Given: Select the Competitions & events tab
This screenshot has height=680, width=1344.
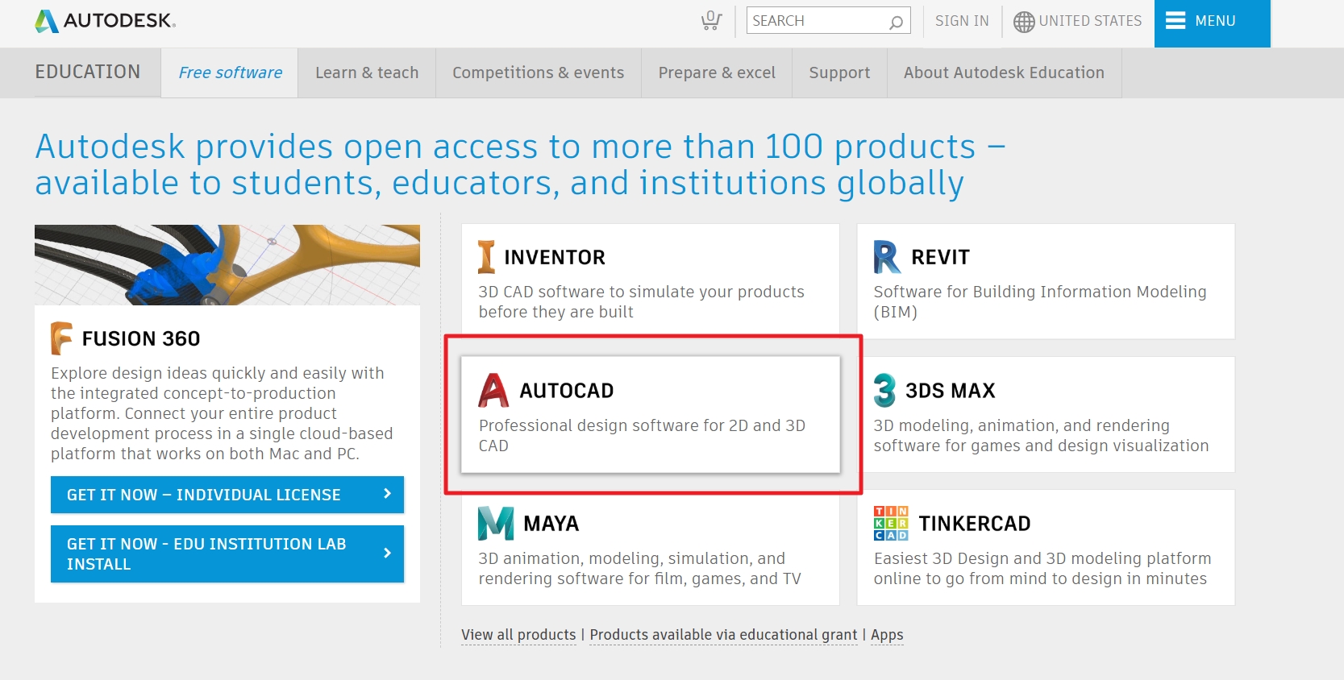Looking at the screenshot, I should click(538, 73).
